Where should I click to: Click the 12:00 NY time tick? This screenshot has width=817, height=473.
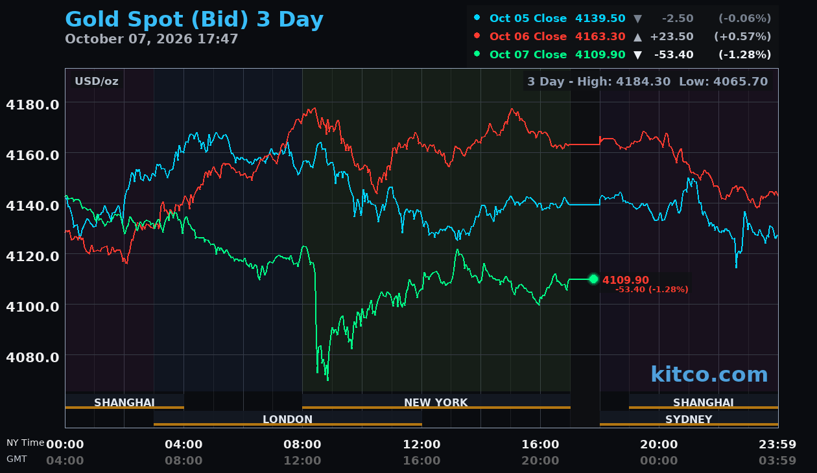tap(421, 444)
